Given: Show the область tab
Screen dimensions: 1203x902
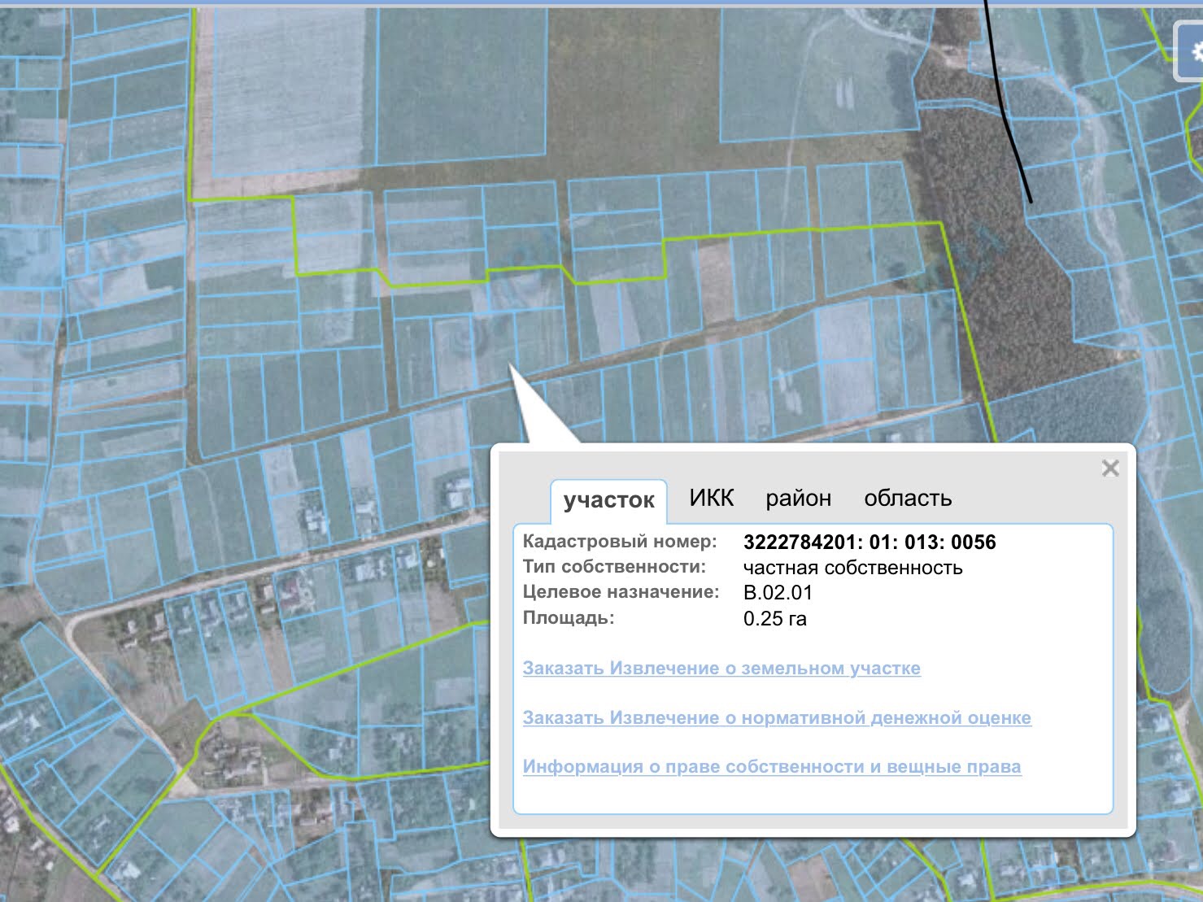Looking at the screenshot, I should click(x=908, y=498).
